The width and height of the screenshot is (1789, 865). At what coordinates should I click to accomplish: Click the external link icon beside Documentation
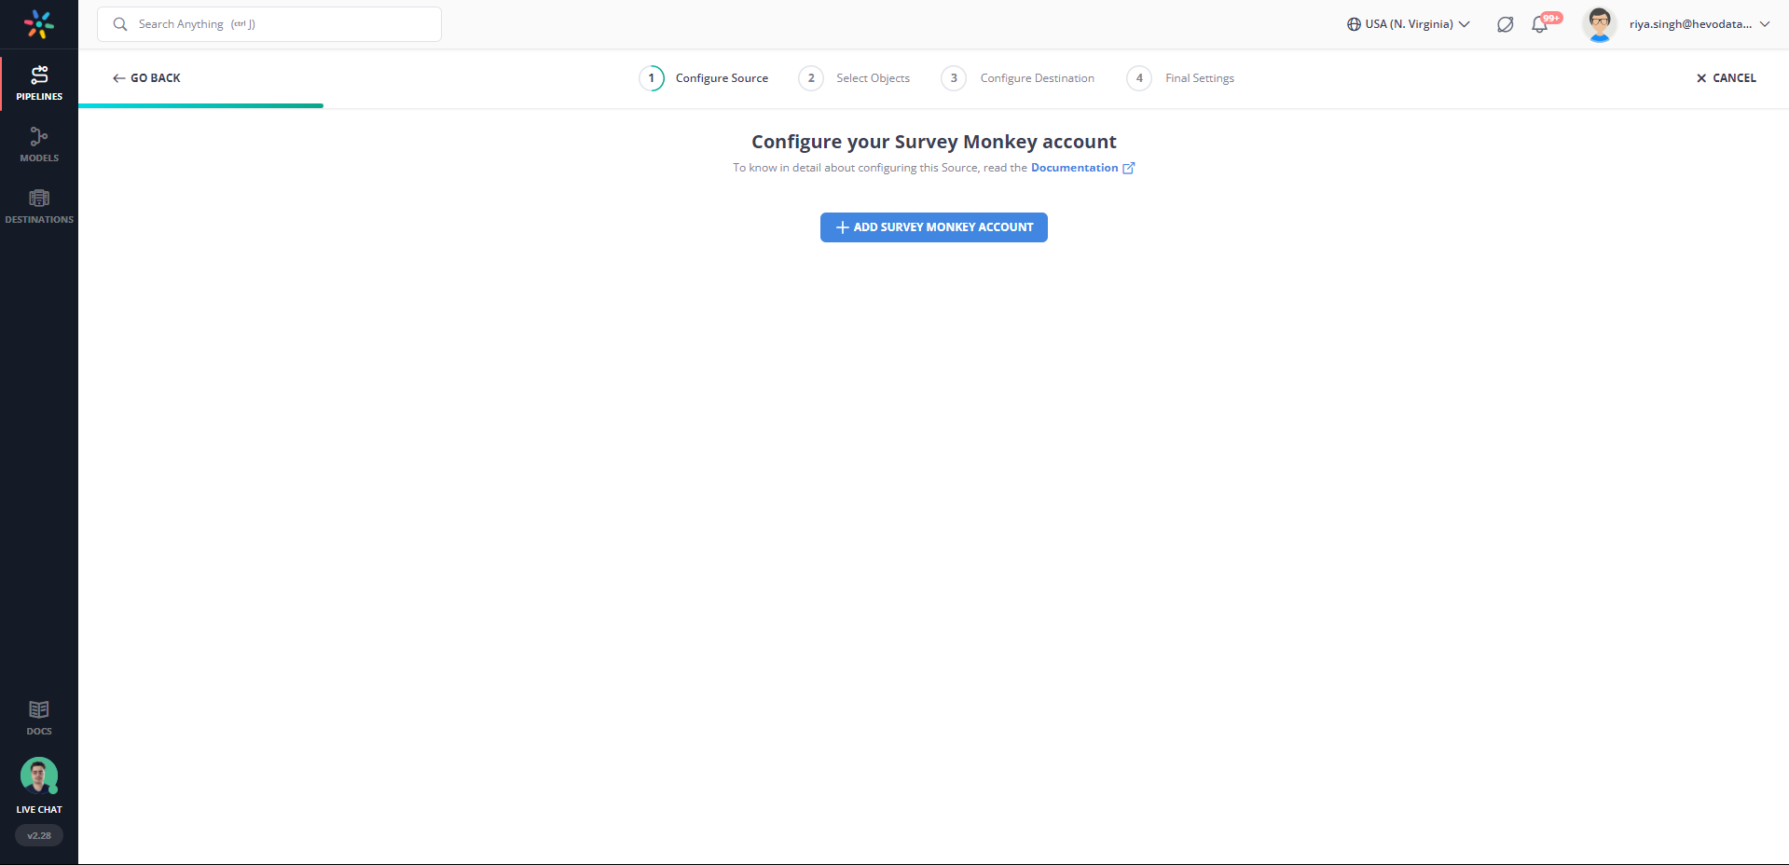(x=1128, y=168)
